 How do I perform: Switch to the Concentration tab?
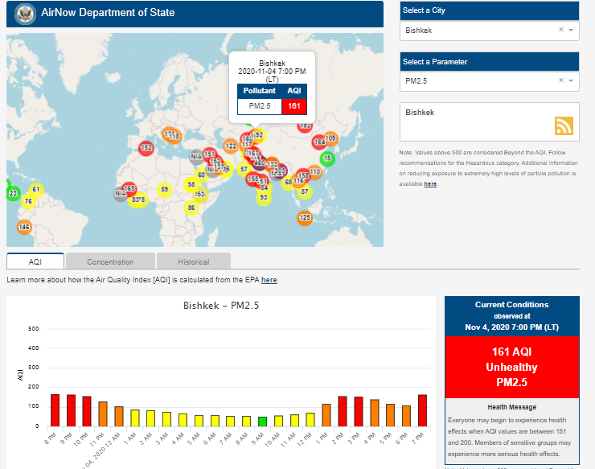point(110,261)
